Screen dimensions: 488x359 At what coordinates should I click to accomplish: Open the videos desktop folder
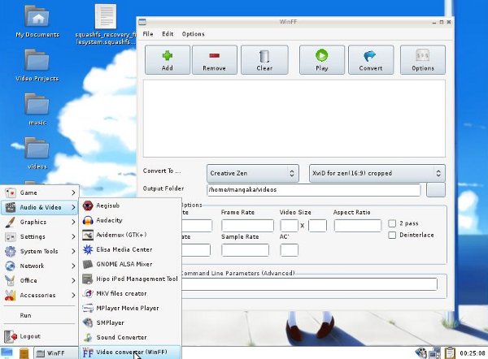point(37,154)
